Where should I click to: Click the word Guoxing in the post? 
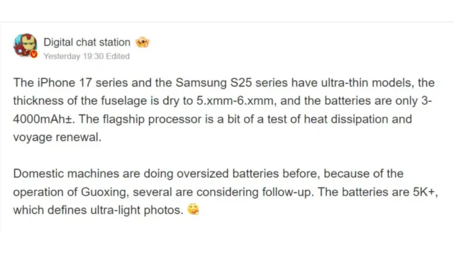pyautogui.click(x=104, y=192)
